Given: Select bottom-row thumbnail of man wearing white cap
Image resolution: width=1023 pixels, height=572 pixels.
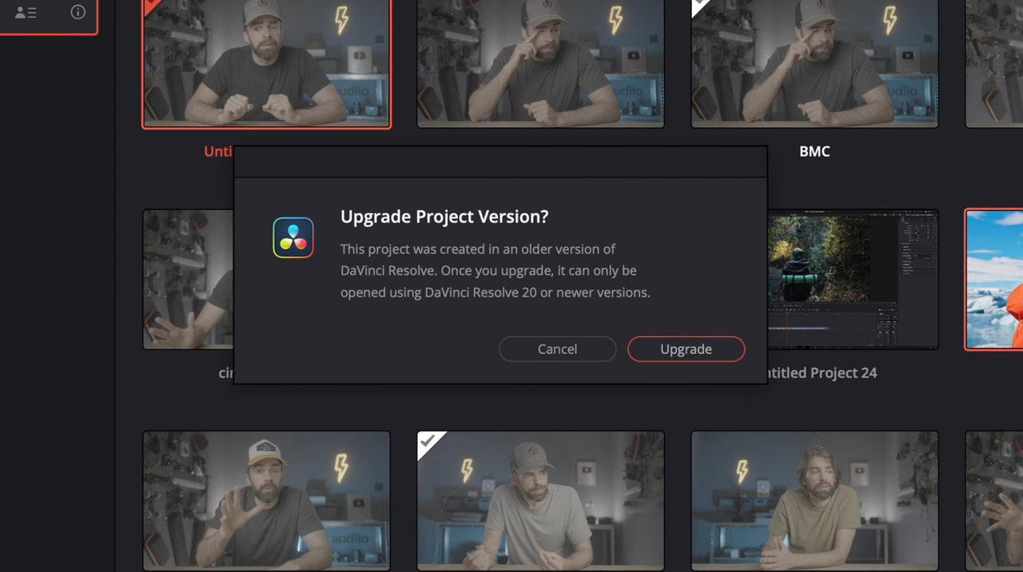Looking at the screenshot, I should click(266, 501).
